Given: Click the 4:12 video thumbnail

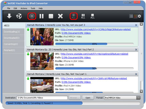Looking at the screenshot, I should click(x=42, y=37).
